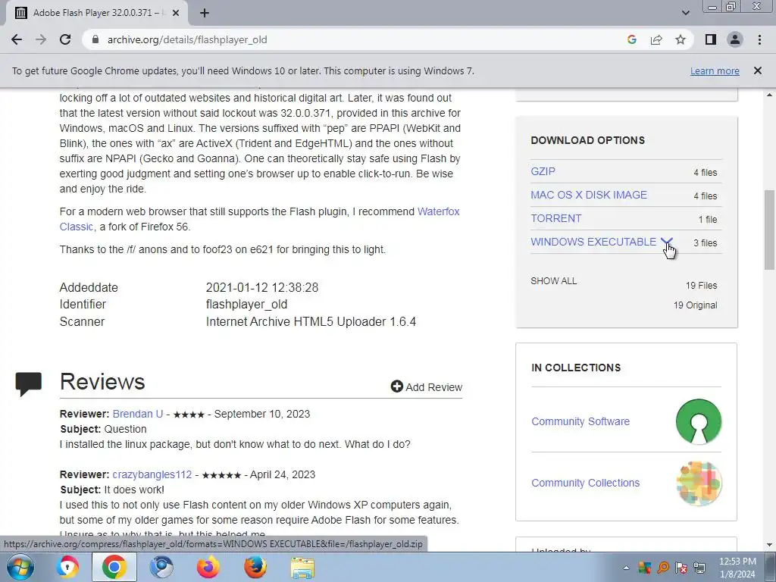Select the 19 Original text
The image size is (776, 582).
pos(695,305)
